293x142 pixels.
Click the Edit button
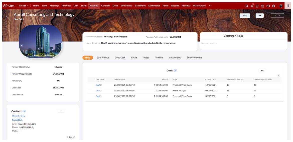[245, 15]
